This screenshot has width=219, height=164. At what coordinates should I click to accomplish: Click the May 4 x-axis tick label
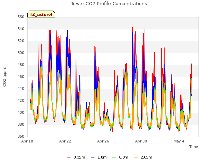click(179, 141)
